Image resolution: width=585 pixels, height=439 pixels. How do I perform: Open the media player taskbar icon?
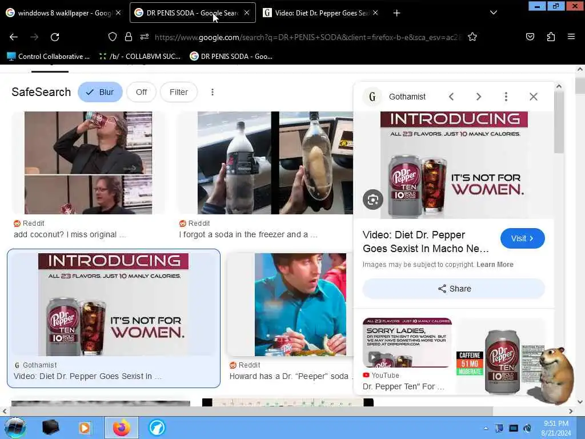[85, 428]
